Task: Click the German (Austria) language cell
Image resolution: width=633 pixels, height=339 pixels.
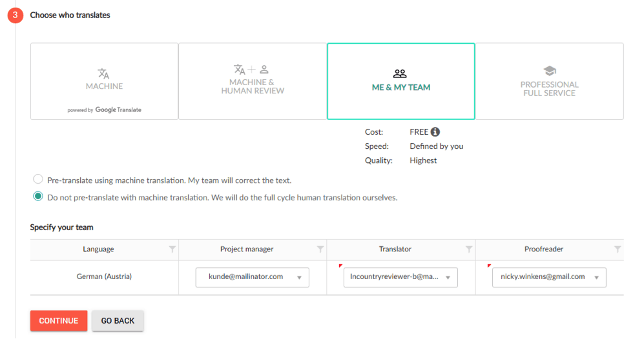Action: point(104,276)
